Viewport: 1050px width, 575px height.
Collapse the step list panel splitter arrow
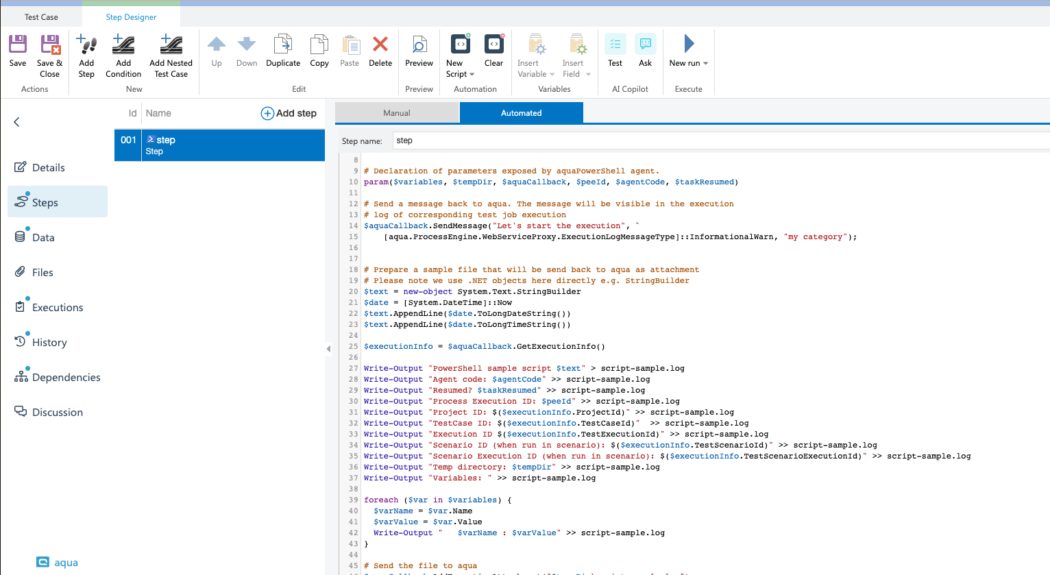tap(328, 349)
